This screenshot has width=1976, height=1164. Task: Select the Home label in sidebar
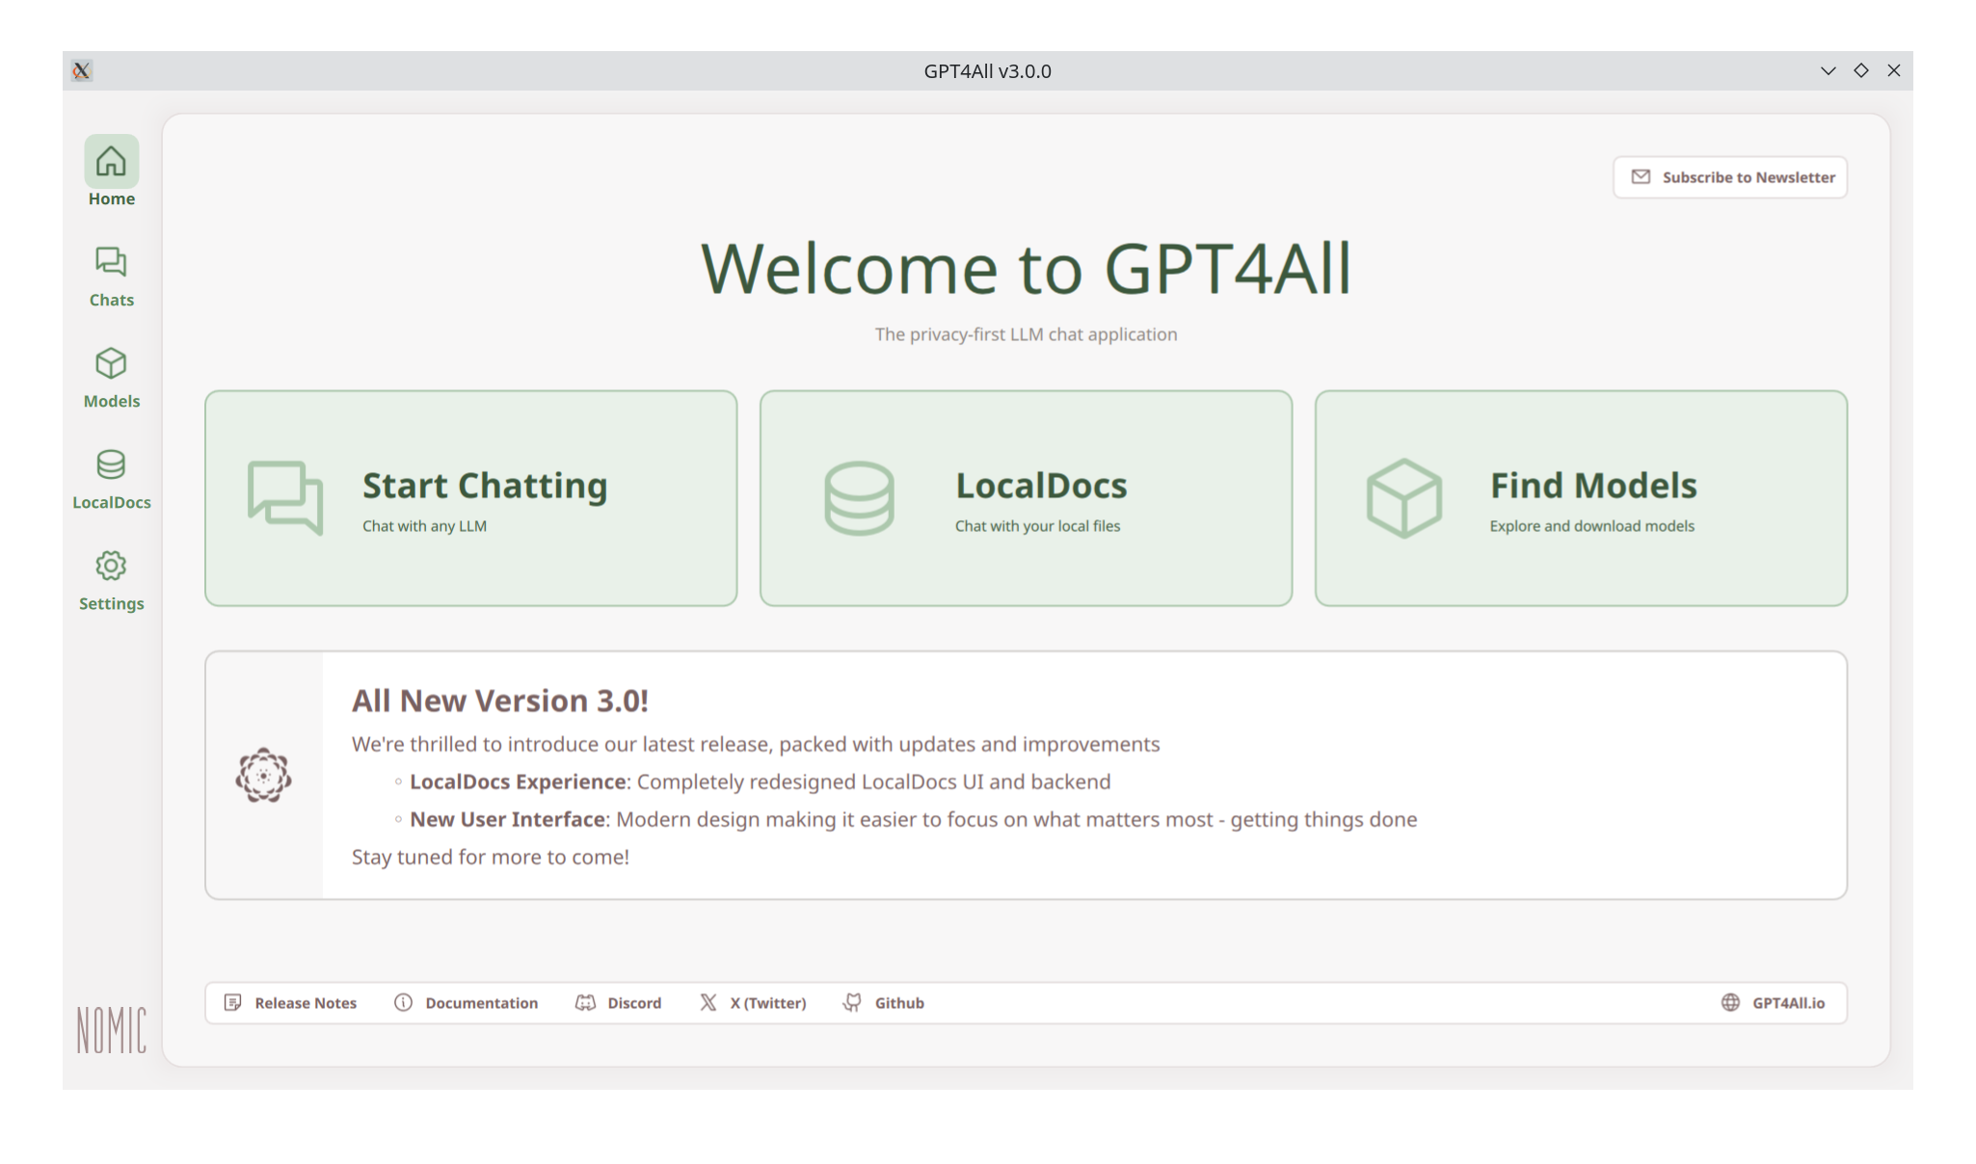112,198
